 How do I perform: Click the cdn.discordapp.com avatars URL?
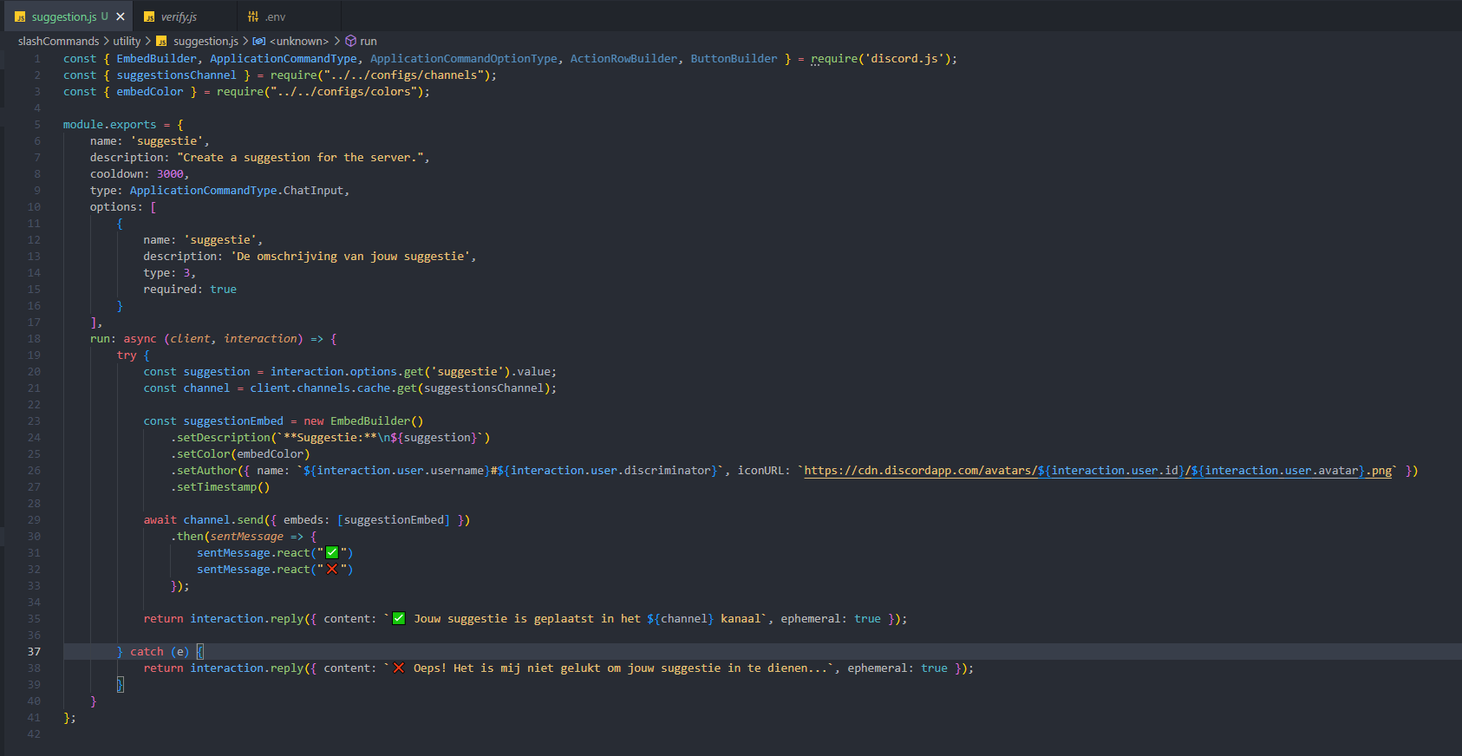(919, 470)
